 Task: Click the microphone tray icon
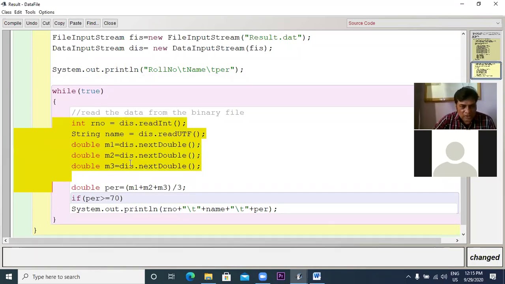[417, 277]
